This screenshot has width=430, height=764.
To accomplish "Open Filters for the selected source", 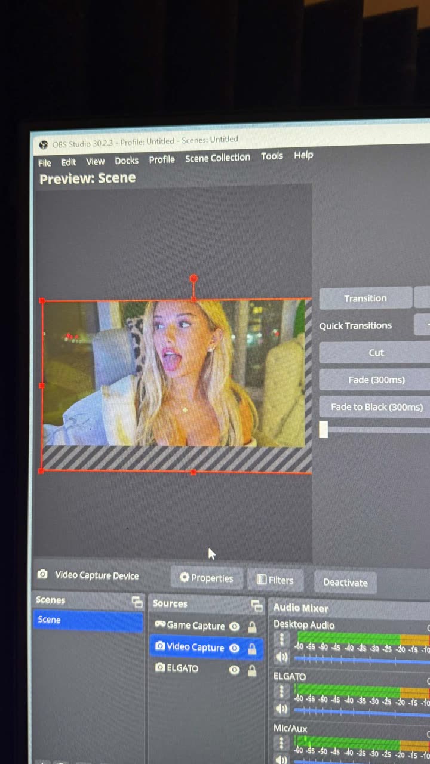I will coord(275,580).
